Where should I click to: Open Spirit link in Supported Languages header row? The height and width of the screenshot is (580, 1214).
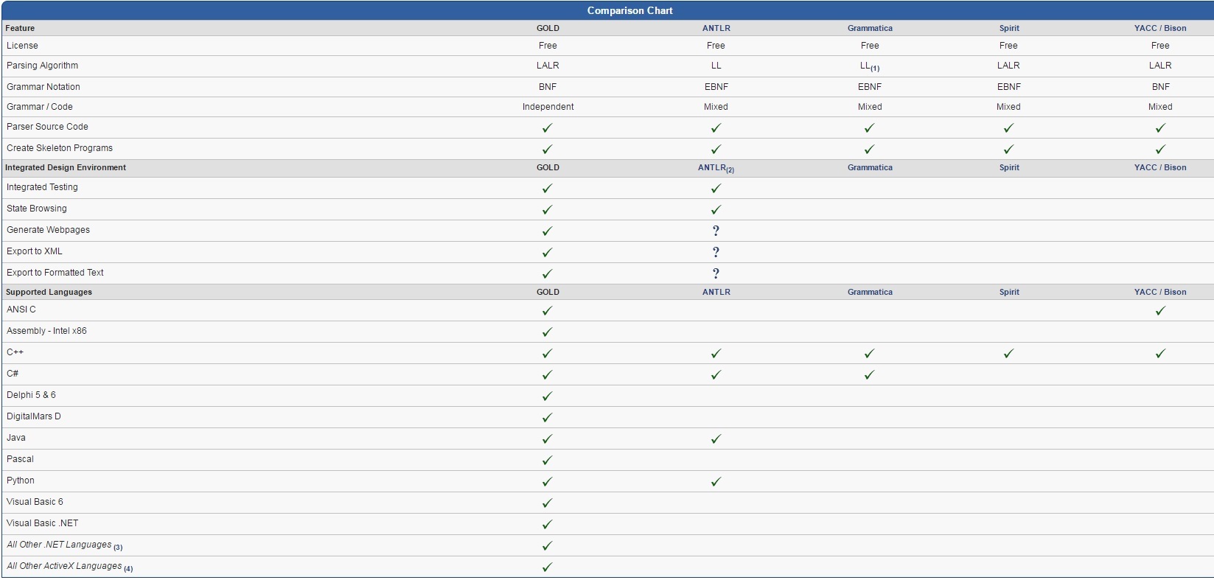[x=1009, y=292]
